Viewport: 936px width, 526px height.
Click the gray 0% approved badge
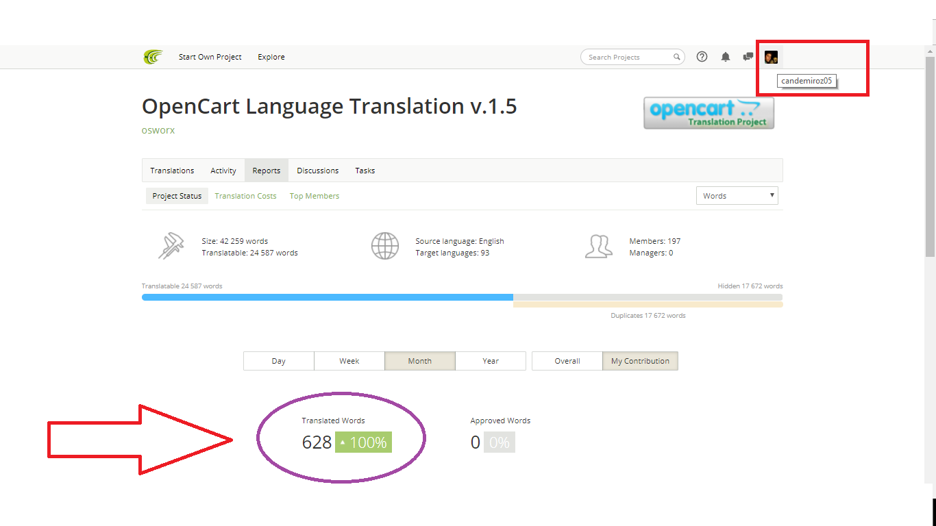pyautogui.click(x=500, y=442)
